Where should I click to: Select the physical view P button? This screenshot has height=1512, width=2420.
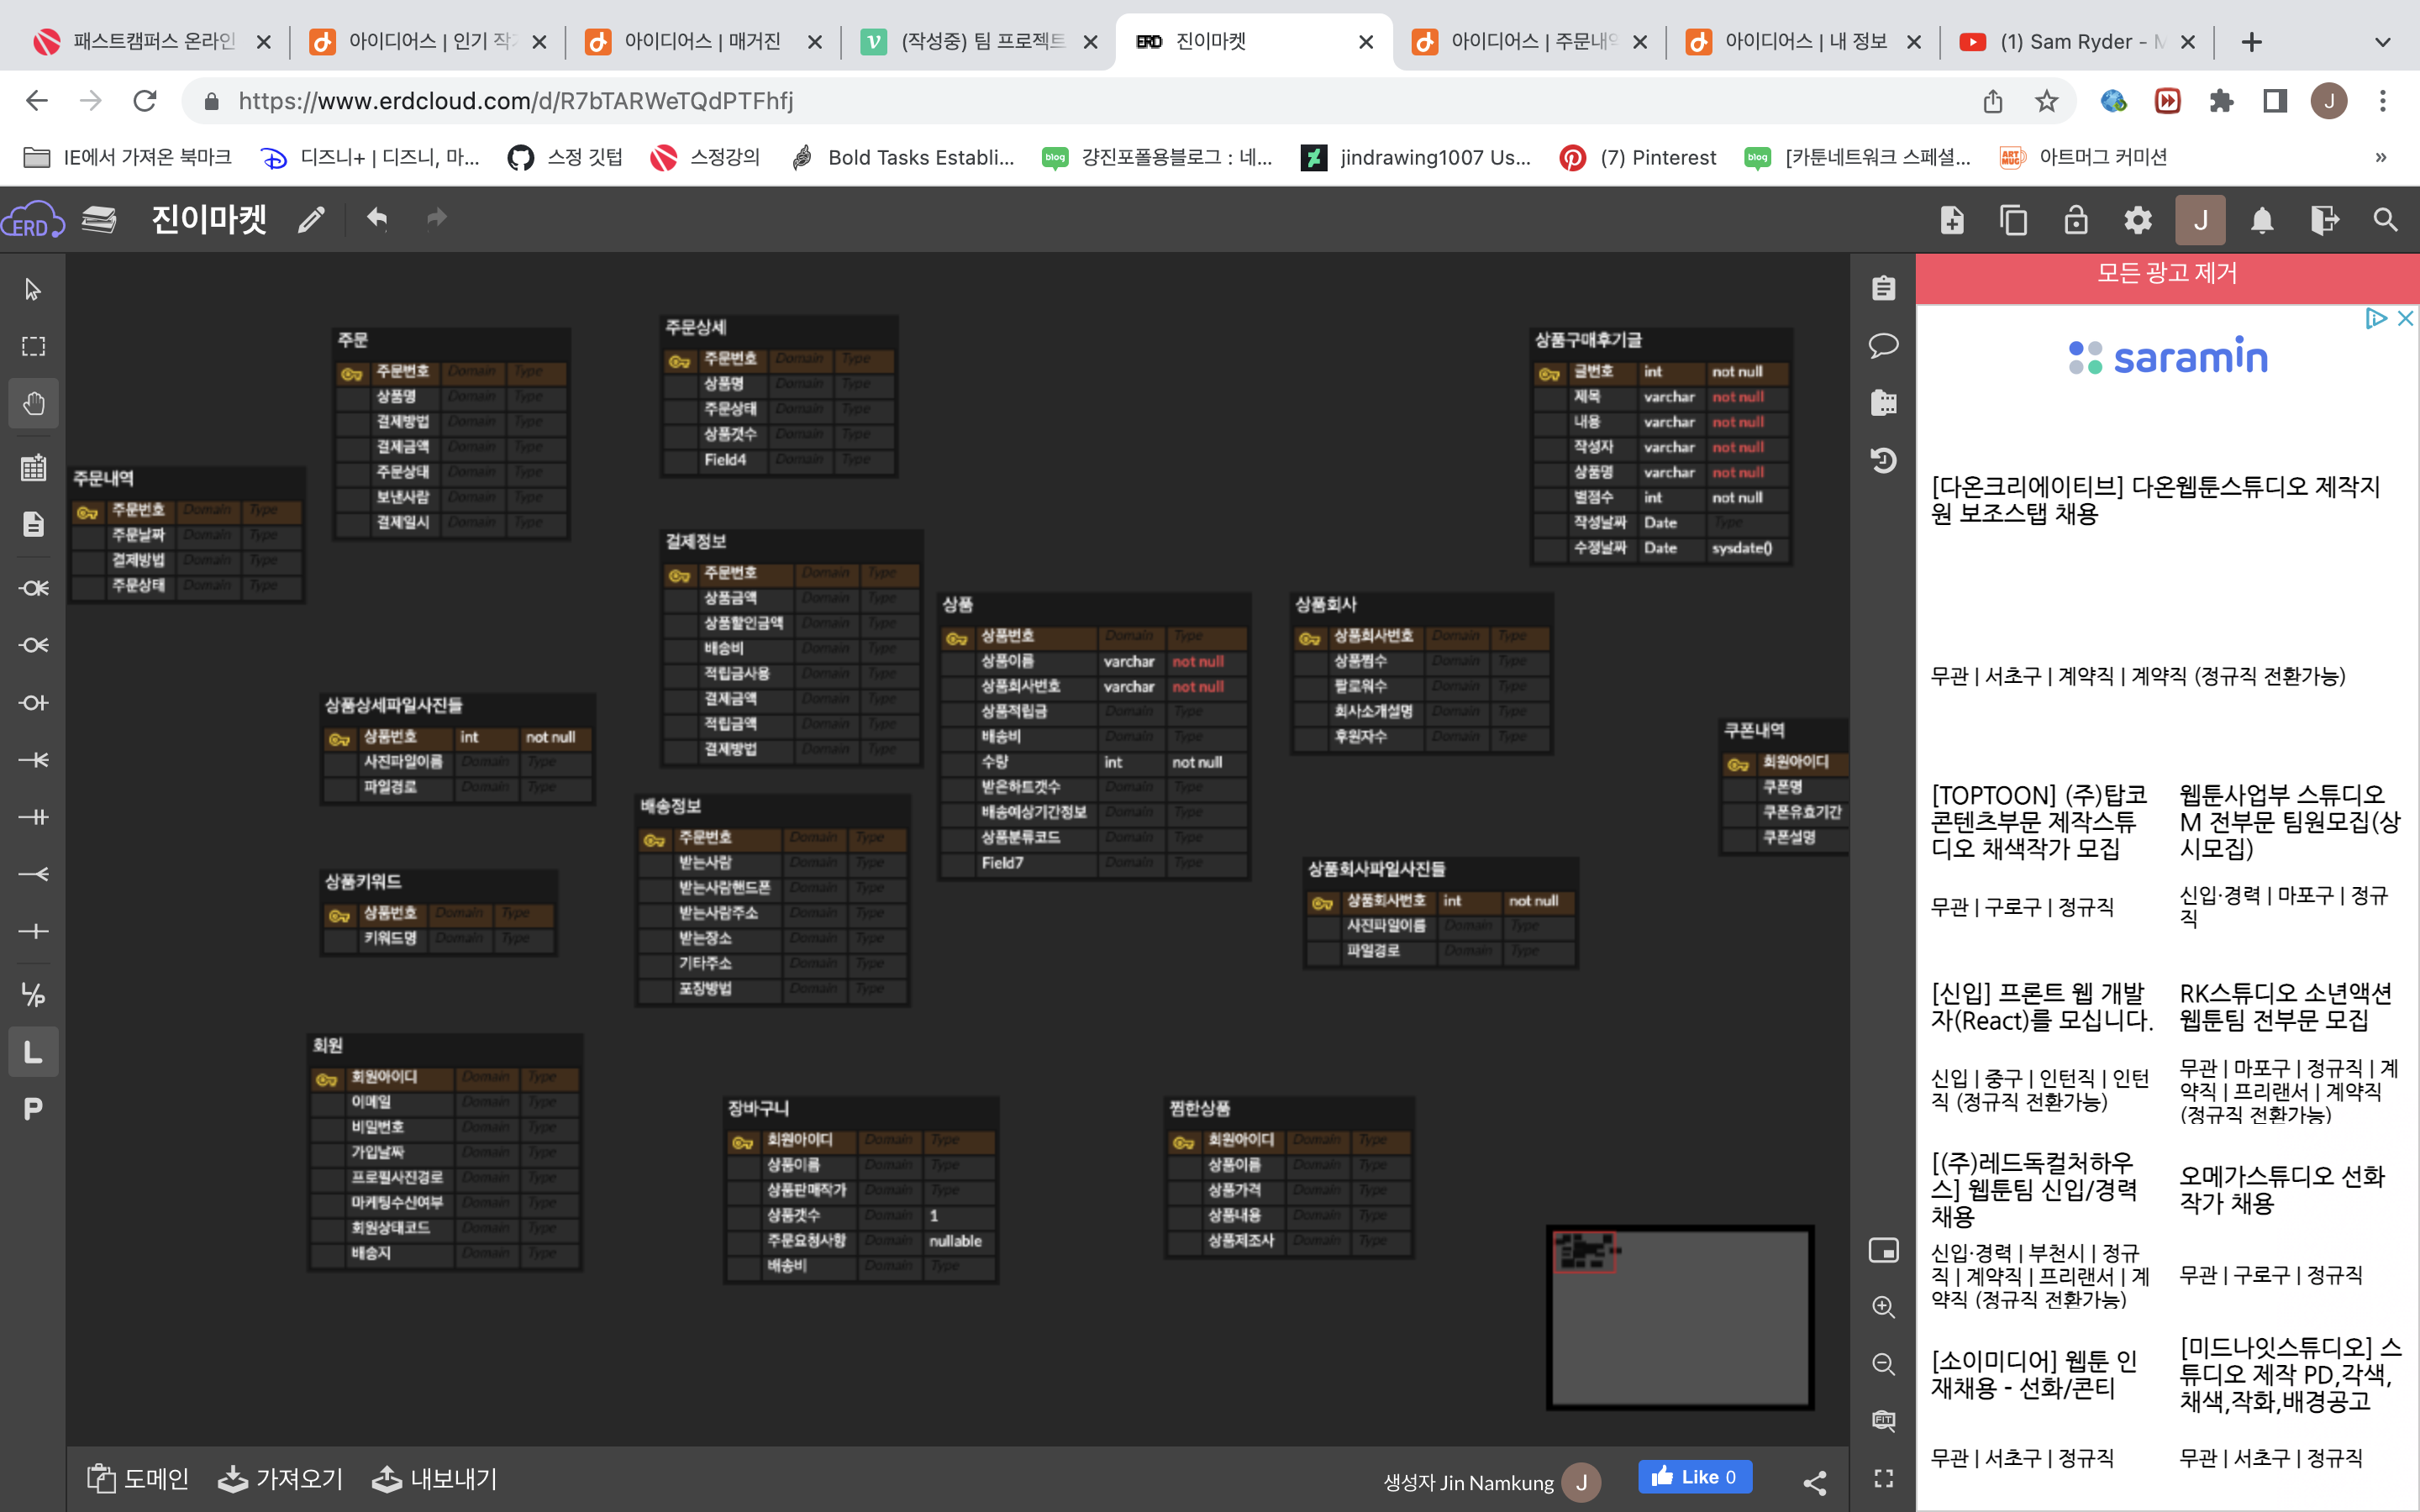(33, 1109)
